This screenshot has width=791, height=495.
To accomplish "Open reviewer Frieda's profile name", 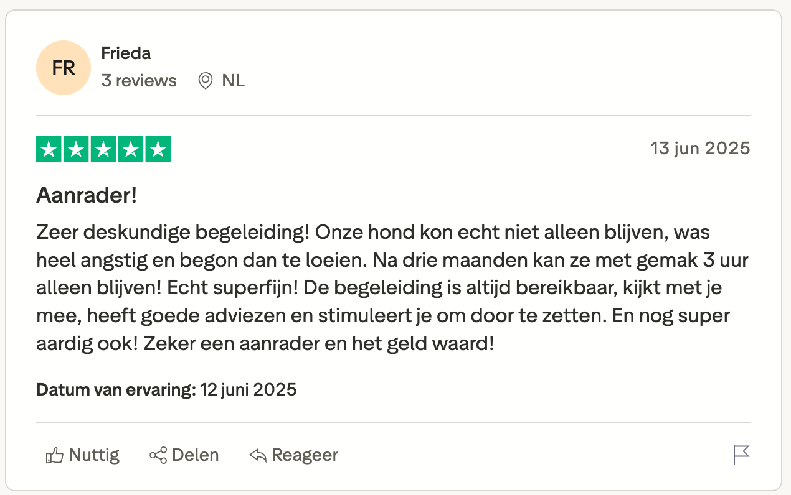I will pos(126,53).
